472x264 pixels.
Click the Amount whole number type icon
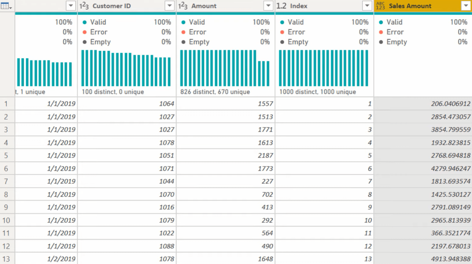tap(183, 6)
